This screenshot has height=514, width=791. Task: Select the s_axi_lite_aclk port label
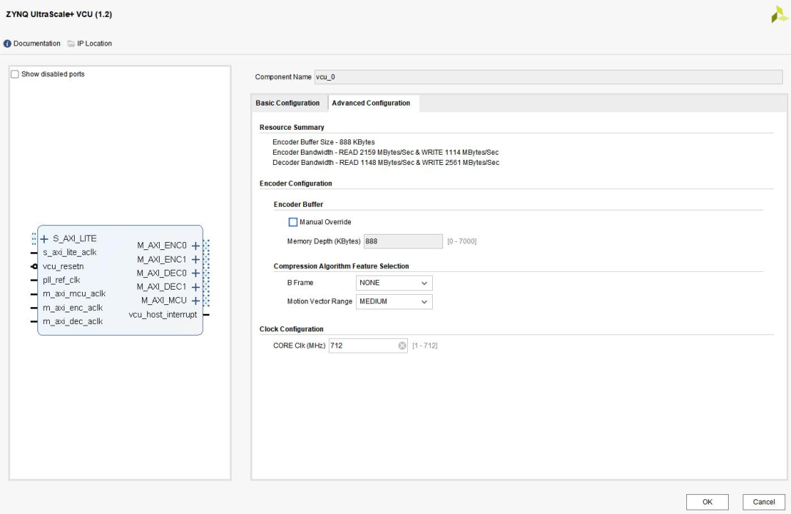70,252
